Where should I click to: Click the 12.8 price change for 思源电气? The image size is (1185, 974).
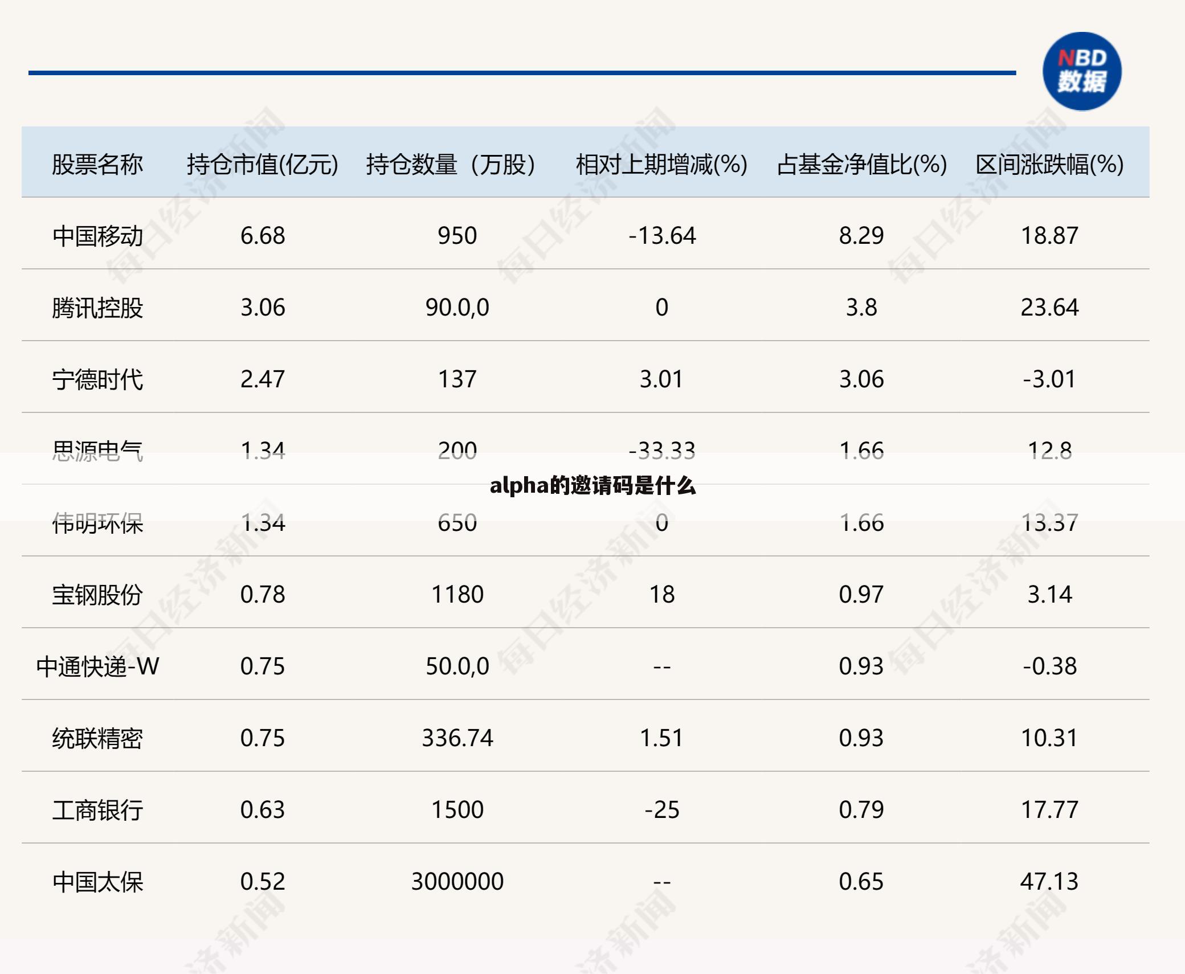point(1049,451)
